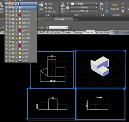Click the dimension edit icon with the pencil
This screenshot has height=122, width=129.
(x=39, y=28)
